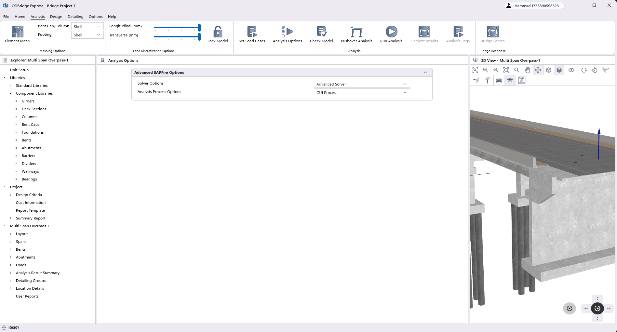Click the Check Model button
Screen dimensions: 617x332
pyautogui.click(x=321, y=34)
